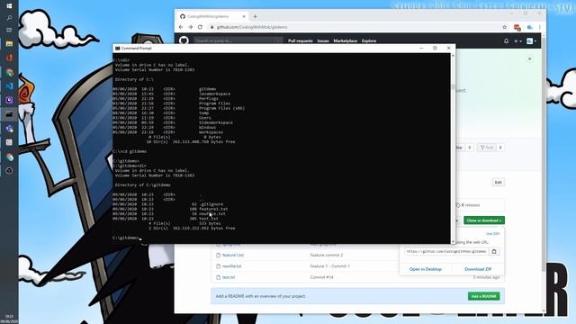This screenshot has height=324, width=576.
Task: Open newfile.txt in the GitHub file list
Action: [231, 266]
